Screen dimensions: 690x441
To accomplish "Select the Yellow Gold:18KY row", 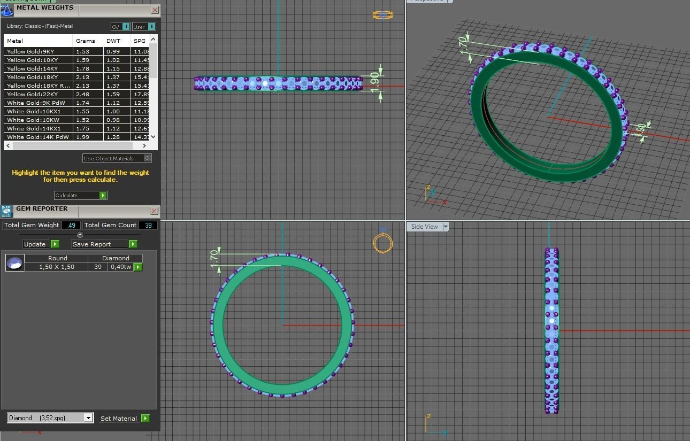I will pyautogui.click(x=76, y=77).
